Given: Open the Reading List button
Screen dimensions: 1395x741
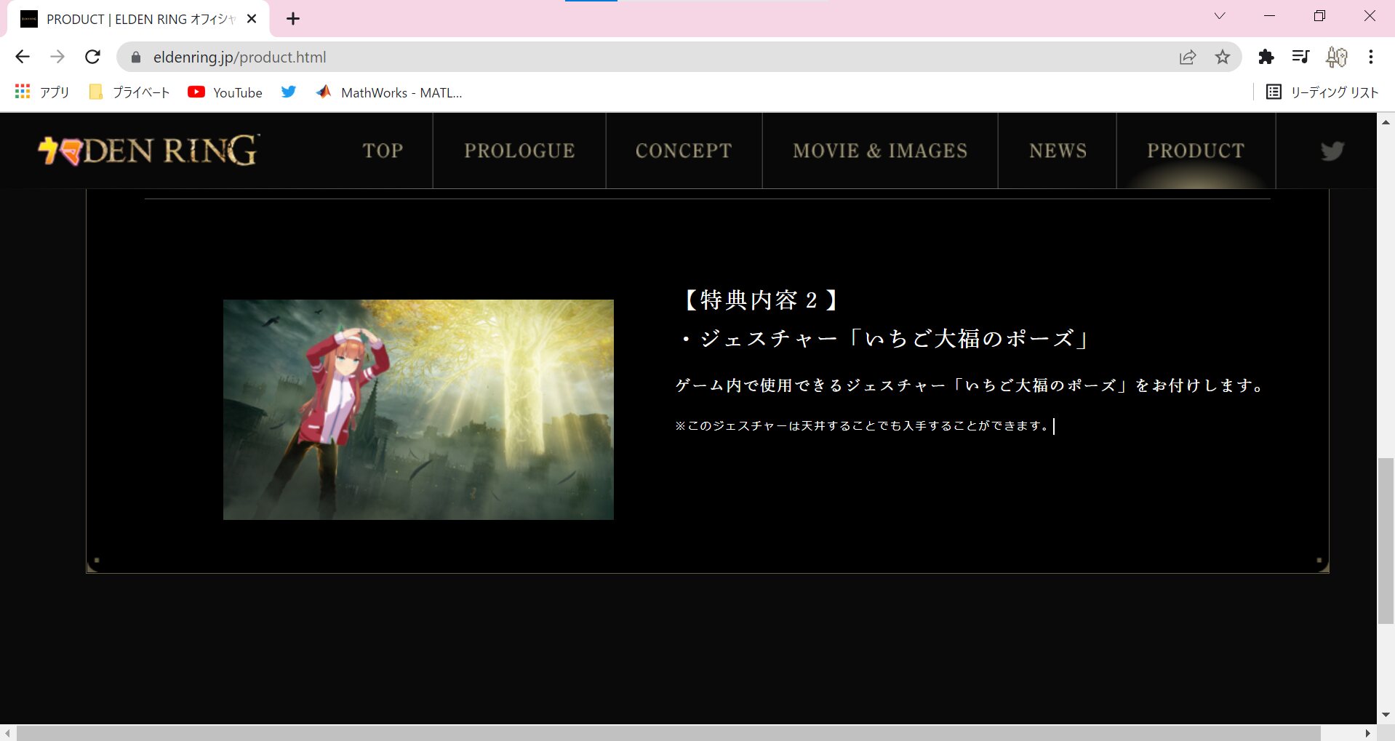Looking at the screenshot, I should point(1323,92).
